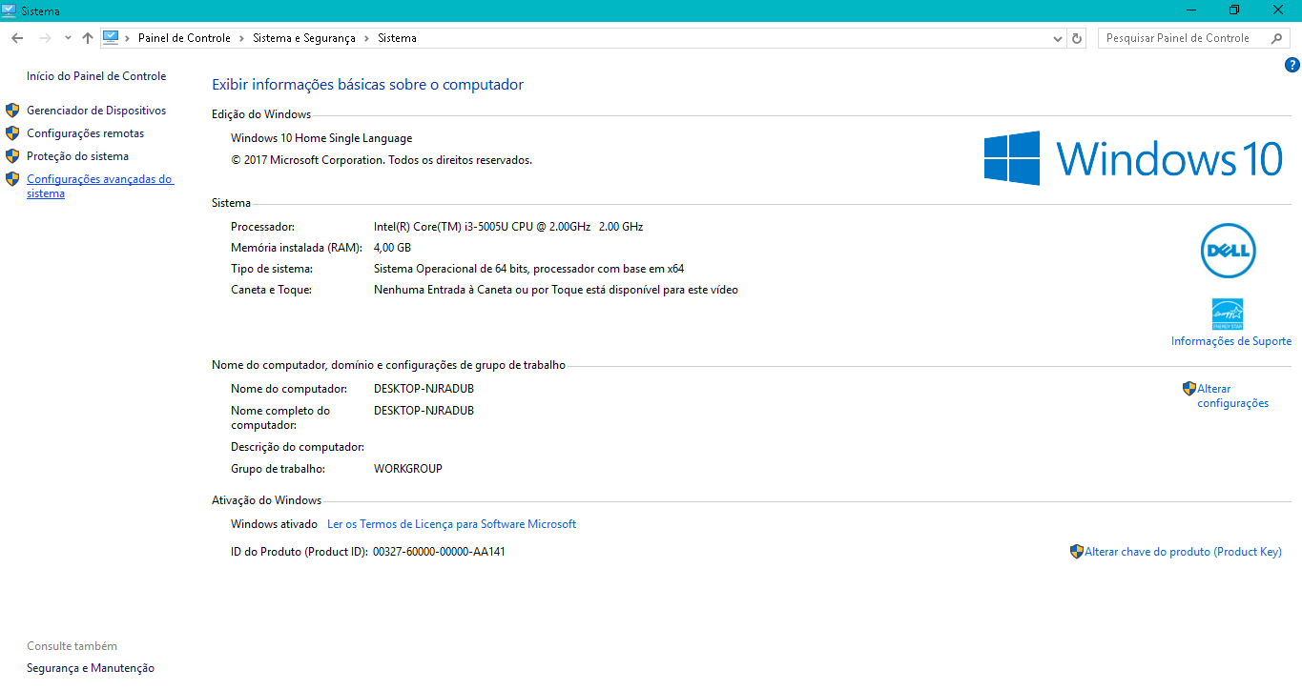1302x690 pixels.
Task: Click the Sistema window title icon
Action: (10, 10)
